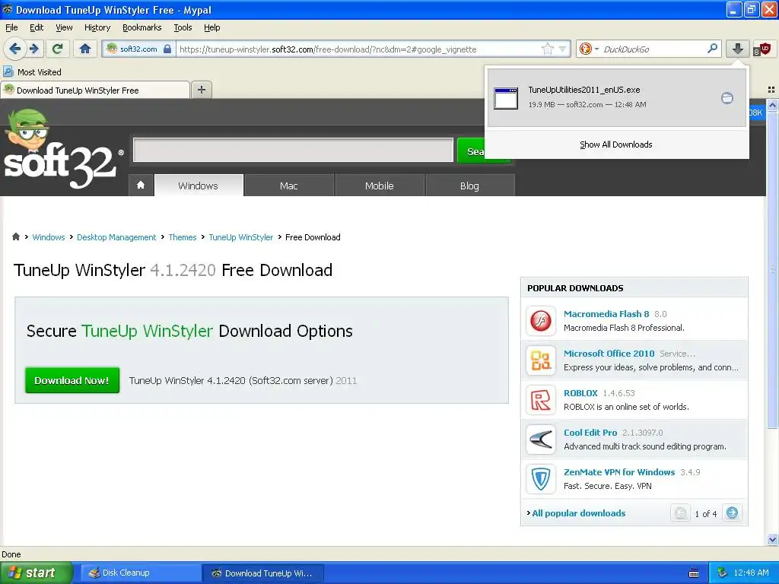
Task: Click the downloaded exe file icon
Action: tap(506, 98)
